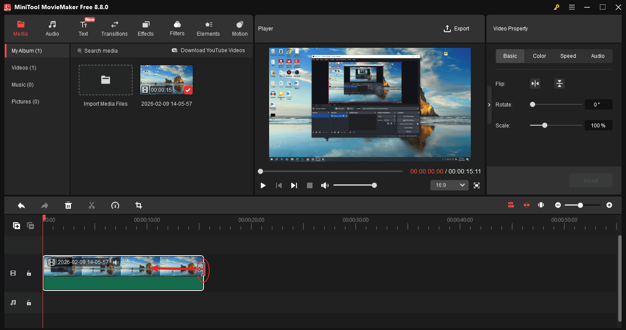
Task: Open the Transitions tab
Action: pyautogui.click(x=114, y=29)
